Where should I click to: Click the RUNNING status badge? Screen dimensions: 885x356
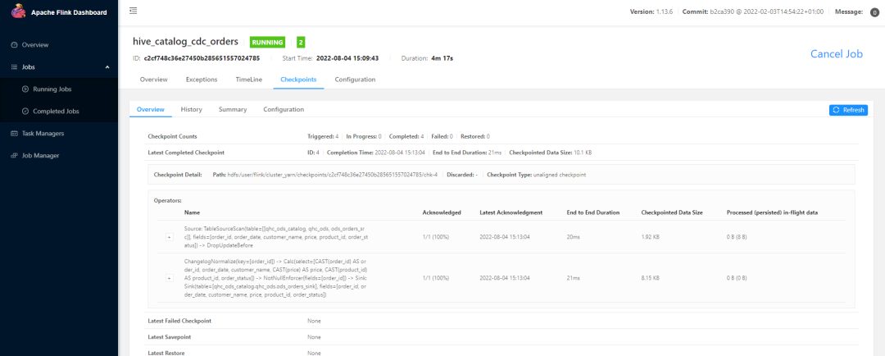pos(267,43)
